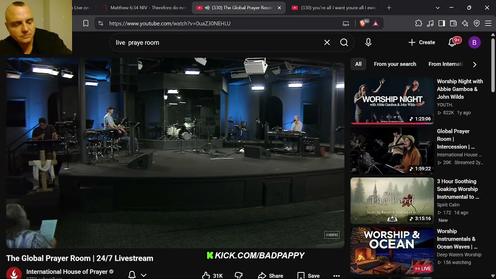The height and width of the screenshot is (279, 496).
Task: Open the Brave Wallet icon
Action: click(453, 23)
